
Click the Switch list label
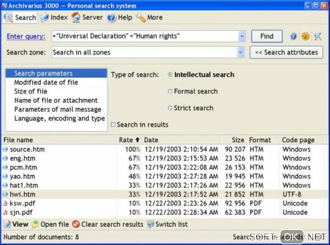coord(171,224)
